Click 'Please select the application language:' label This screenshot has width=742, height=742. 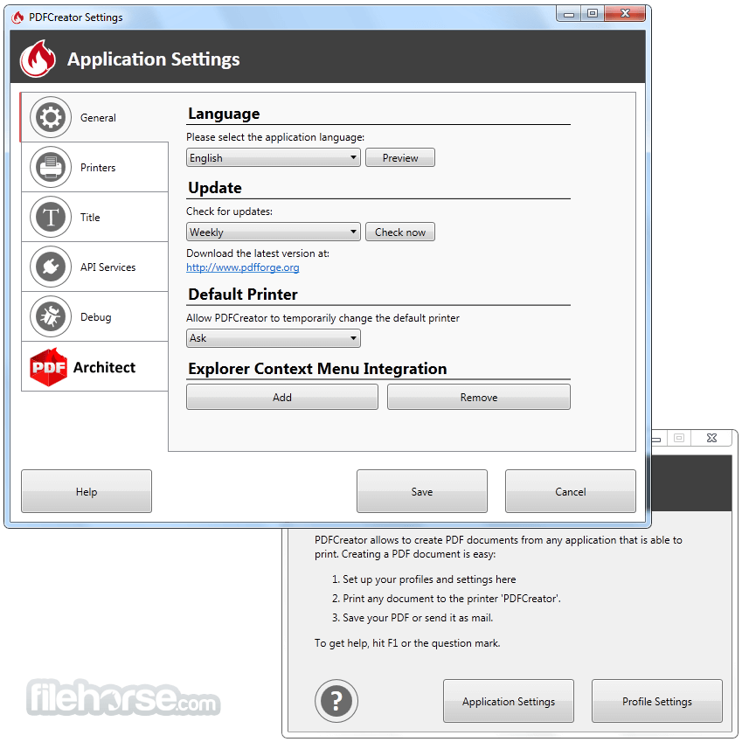point(275,137)
